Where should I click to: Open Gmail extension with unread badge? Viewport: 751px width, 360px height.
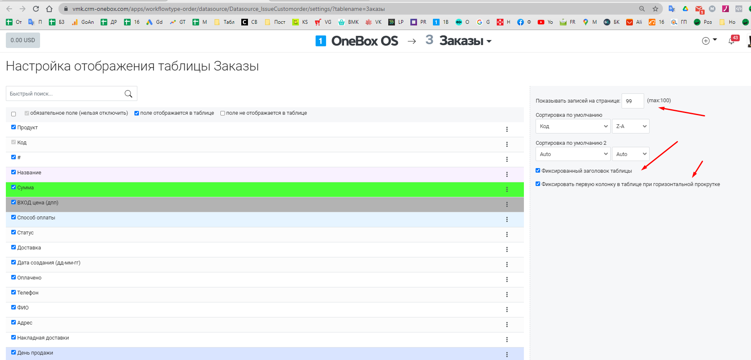699,9
